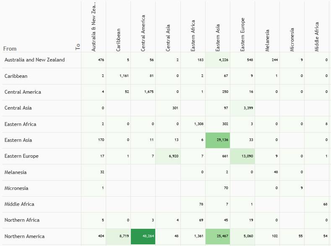
Task: Click the Caribbean column header
Action: [118, 40]
